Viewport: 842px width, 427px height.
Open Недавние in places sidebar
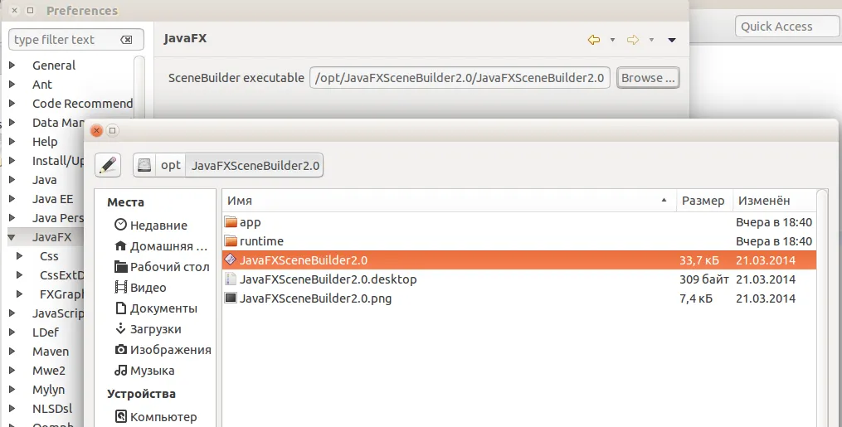coord(158,226)
